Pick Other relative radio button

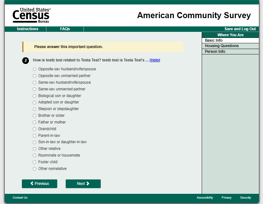click(x=34, y=149)
